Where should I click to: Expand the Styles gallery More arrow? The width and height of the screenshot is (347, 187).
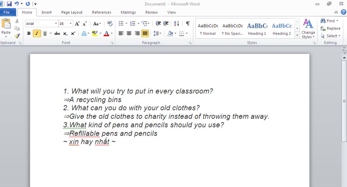point(297,35)
